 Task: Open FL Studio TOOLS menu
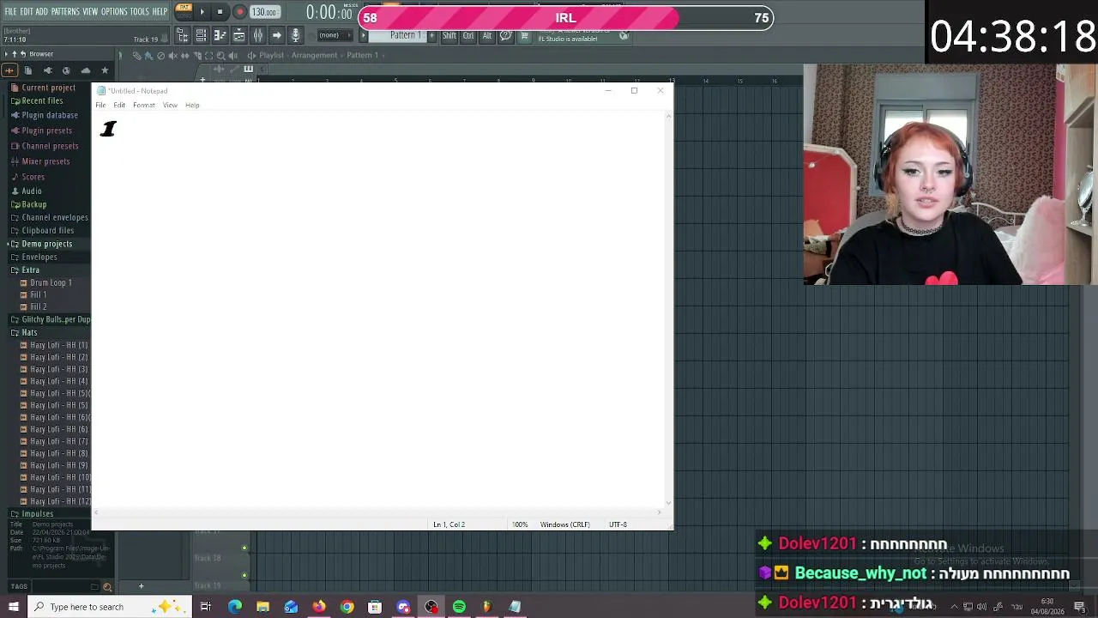pyautogui.click(x=140, y=12)
